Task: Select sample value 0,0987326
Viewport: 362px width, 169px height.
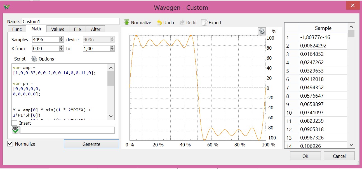Action: tap(323, 137)
